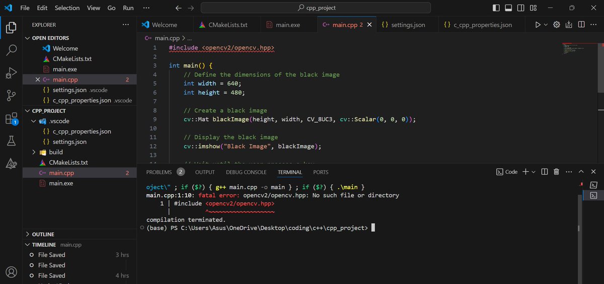Expand the OUTLINE section
Screen dimensions: 604x284
pyautogui.click(x=80, y=234)
